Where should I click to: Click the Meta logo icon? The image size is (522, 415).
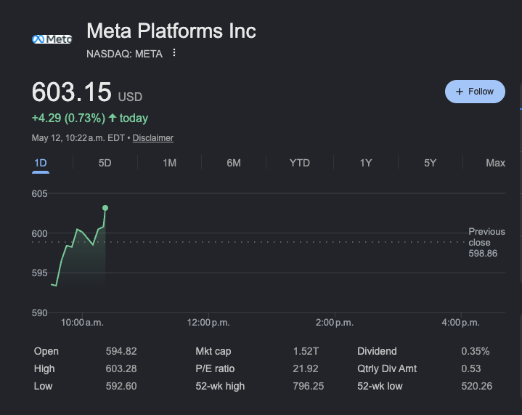[x=52, y=39]
